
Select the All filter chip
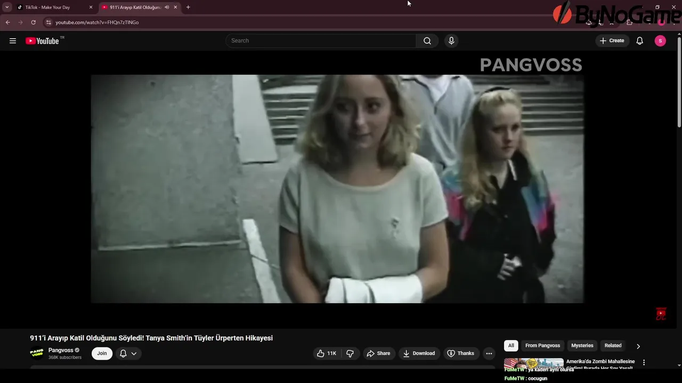[511, 346]
